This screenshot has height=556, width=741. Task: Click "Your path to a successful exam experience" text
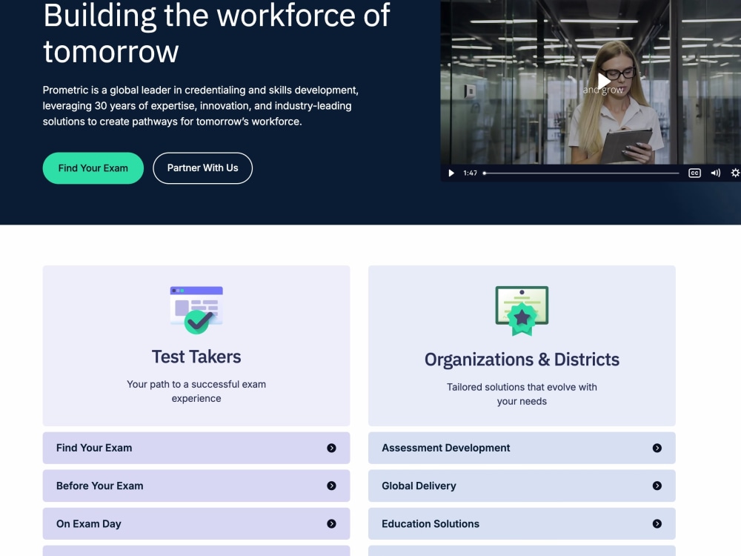coord(196,391)
